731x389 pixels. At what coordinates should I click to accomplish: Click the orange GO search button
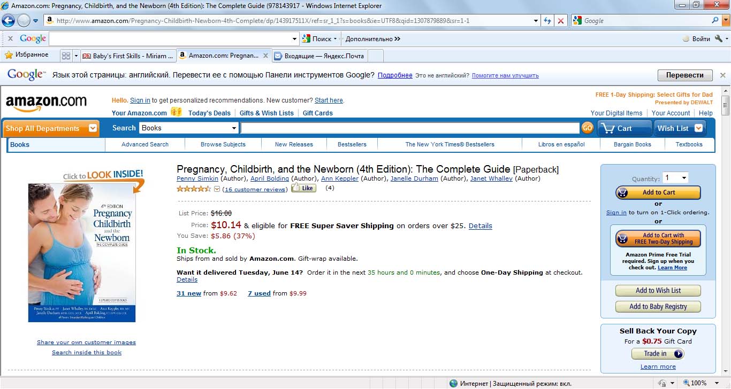coord(587,128)
